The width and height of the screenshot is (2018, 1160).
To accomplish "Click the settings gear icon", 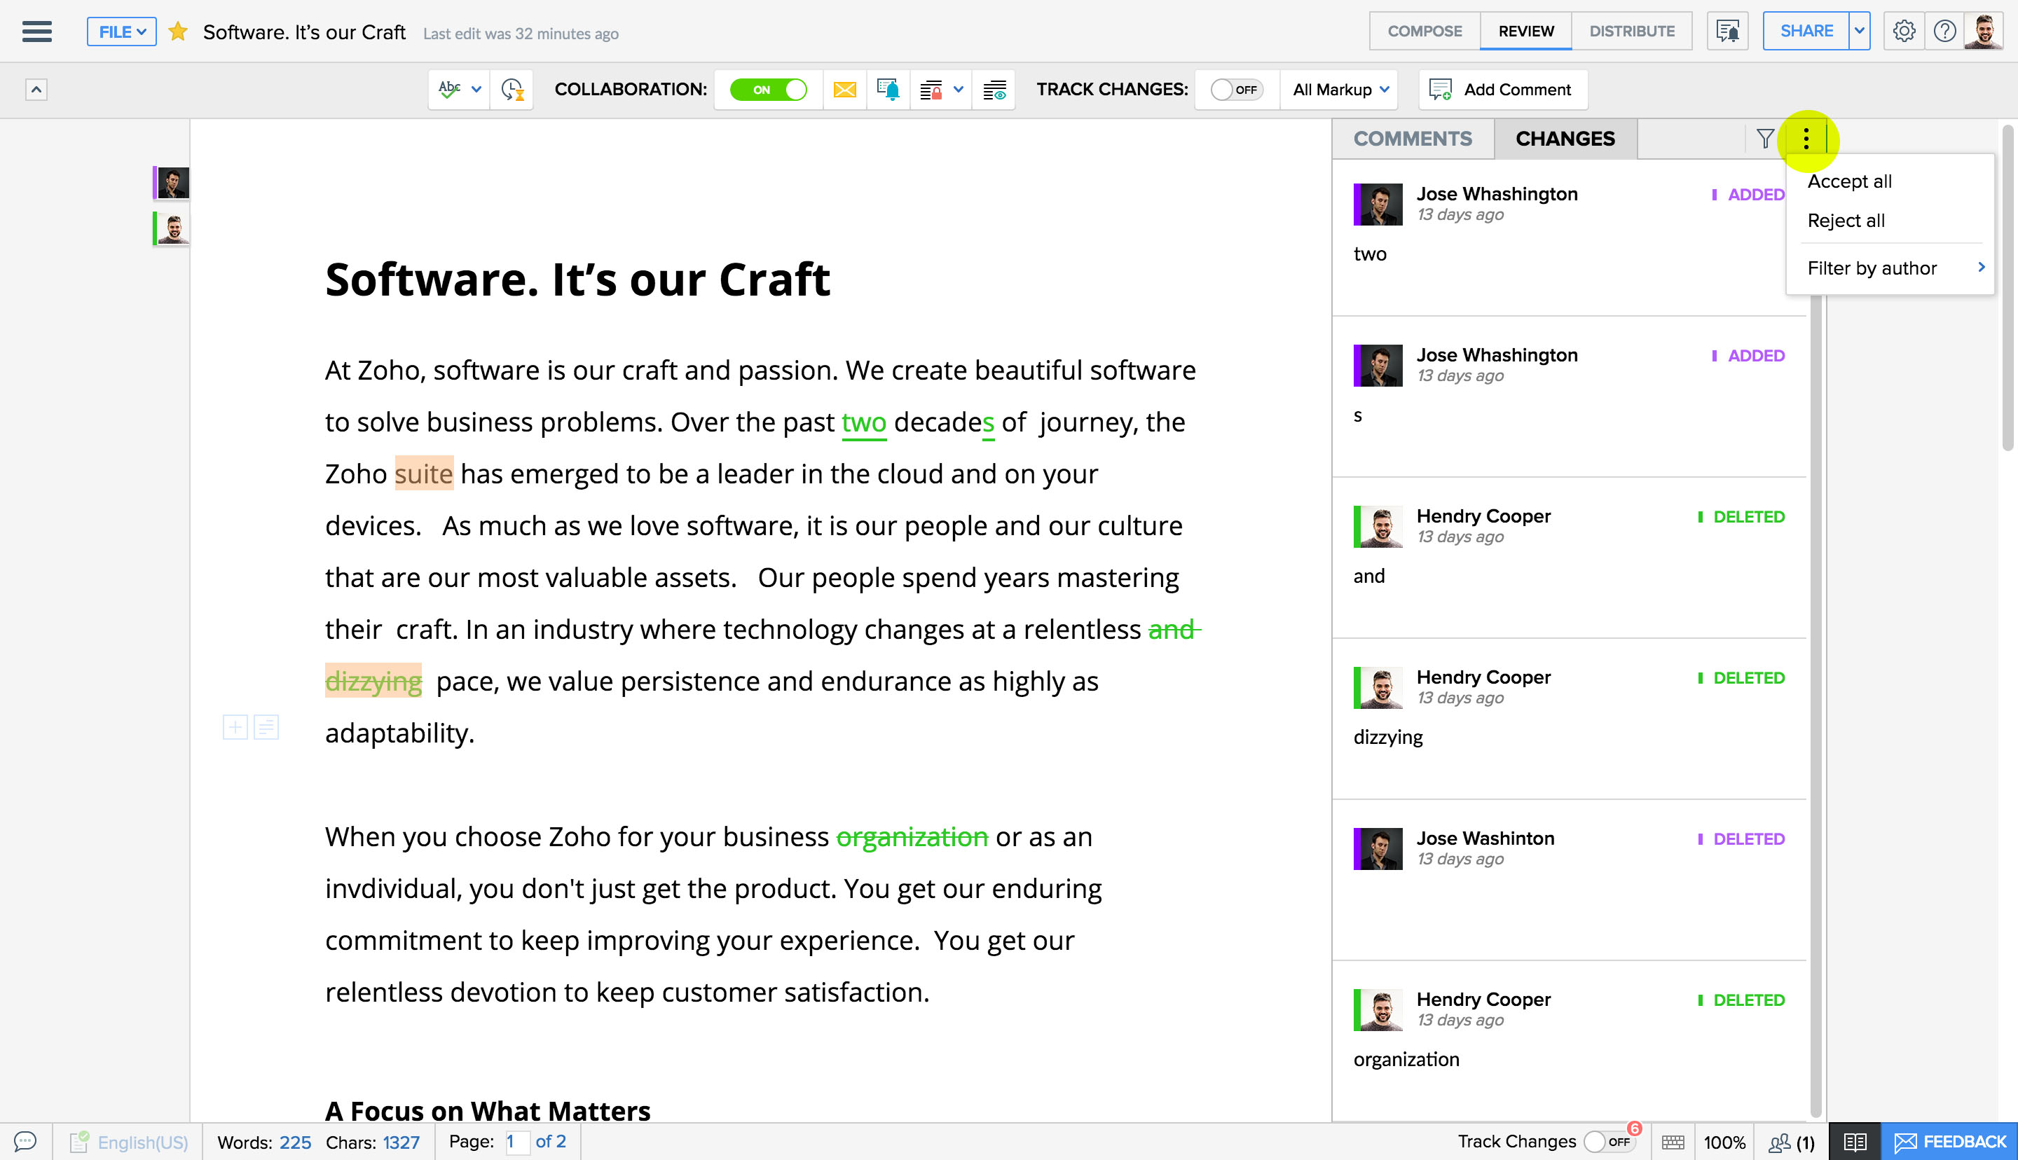I will point(1903,32).
